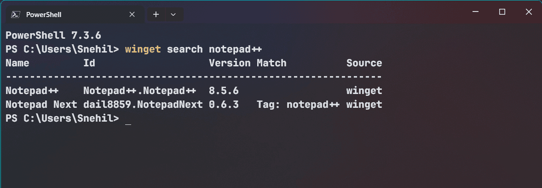
Task: Click the Name column header
Action: [17, 63]
